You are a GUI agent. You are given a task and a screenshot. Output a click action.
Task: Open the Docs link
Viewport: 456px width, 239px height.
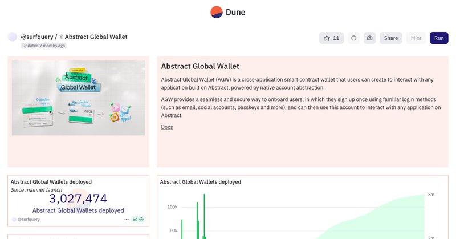tap(167, 127)
